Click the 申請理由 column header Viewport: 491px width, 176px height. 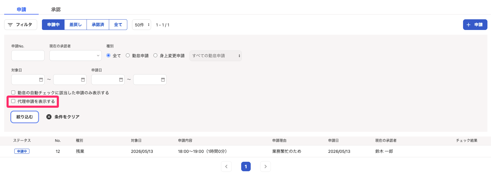(x=279, y=141)
